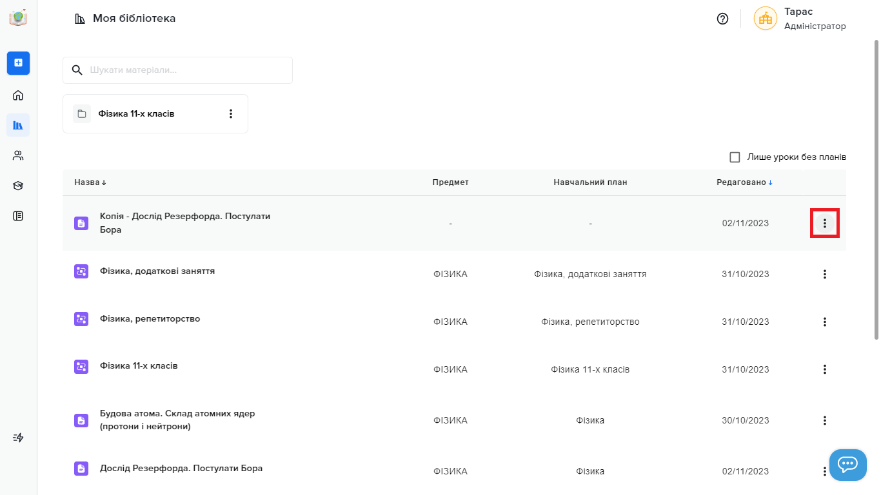This screenshot has width=881, height=495.
Task: Click the date 02/11/2023 in the top row
Action: [746, 224]
